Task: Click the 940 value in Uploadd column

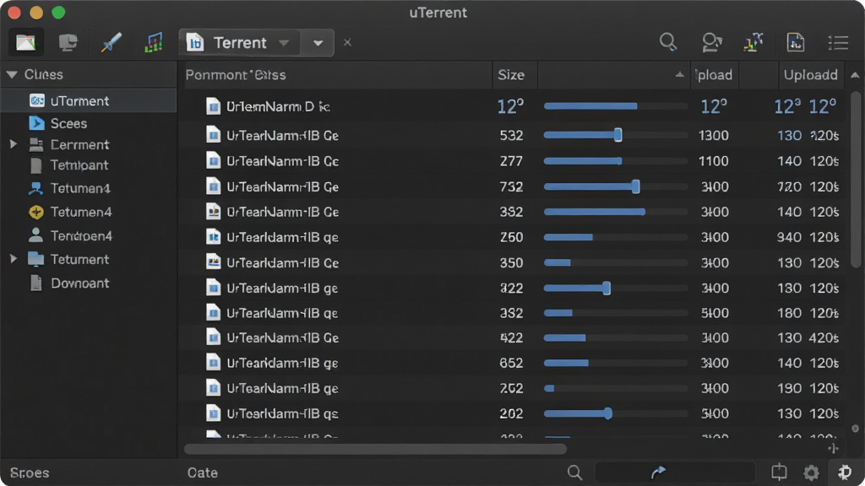Action: click(x=790, y=237)
